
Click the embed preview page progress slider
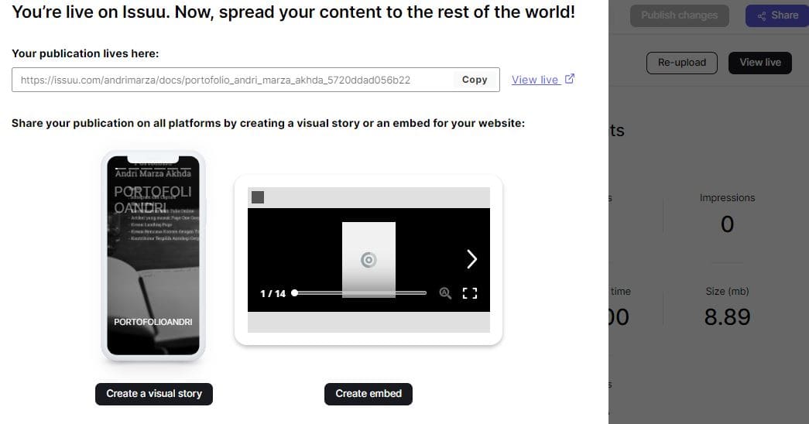coord(360,292)
